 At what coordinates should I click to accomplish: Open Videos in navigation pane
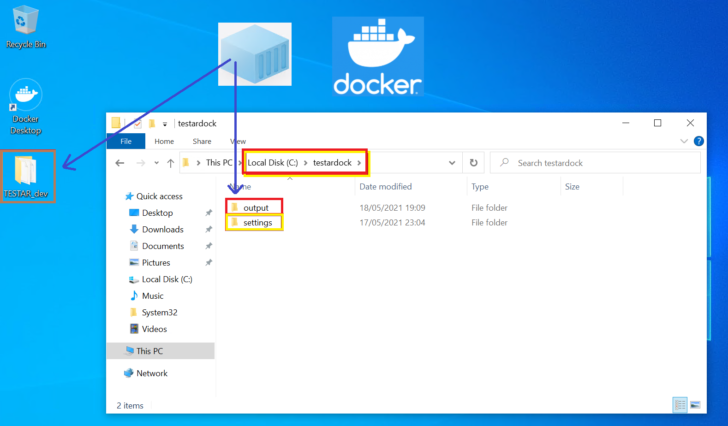(x=154, y=329)
